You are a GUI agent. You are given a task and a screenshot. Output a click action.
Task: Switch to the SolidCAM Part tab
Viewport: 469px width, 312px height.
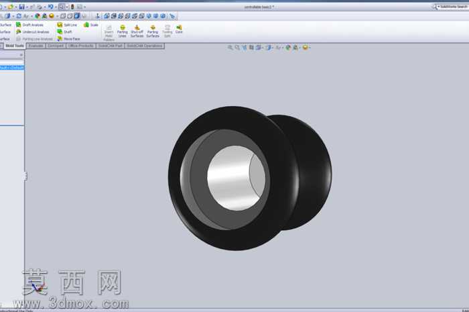(110, 46)
